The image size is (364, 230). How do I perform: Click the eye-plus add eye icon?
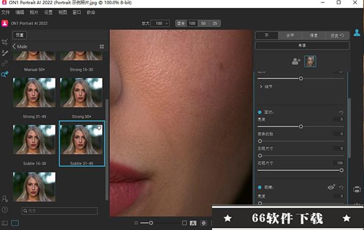(332, 187)
